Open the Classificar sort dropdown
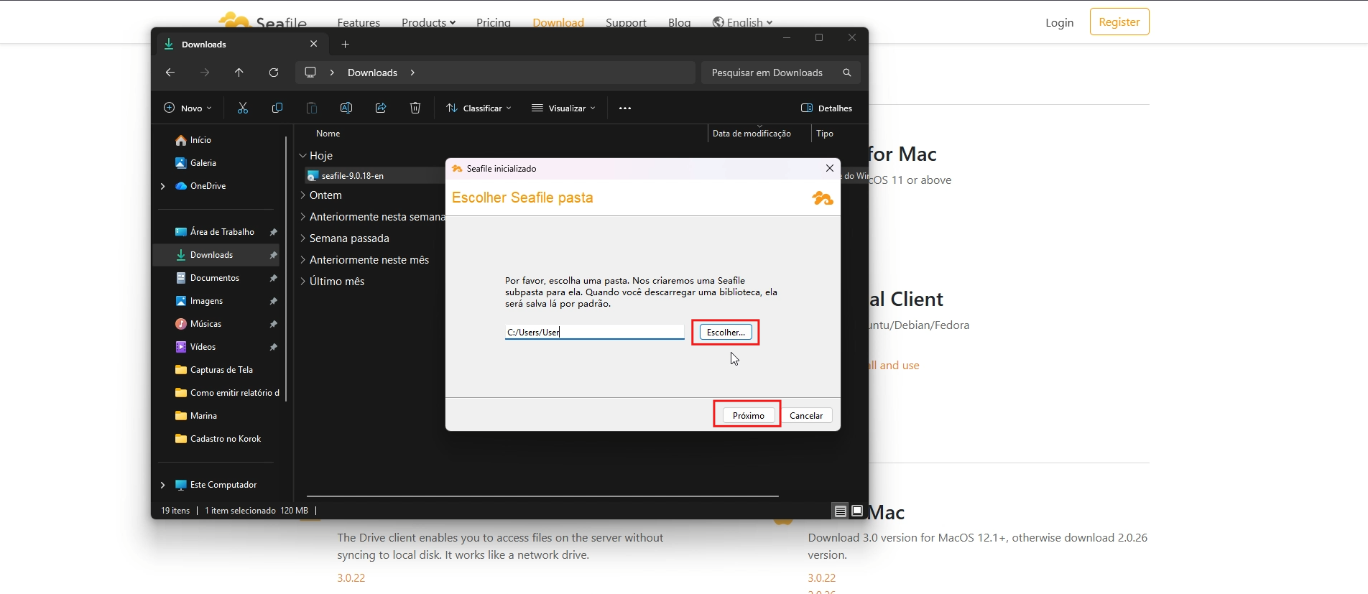 (479, 108)
